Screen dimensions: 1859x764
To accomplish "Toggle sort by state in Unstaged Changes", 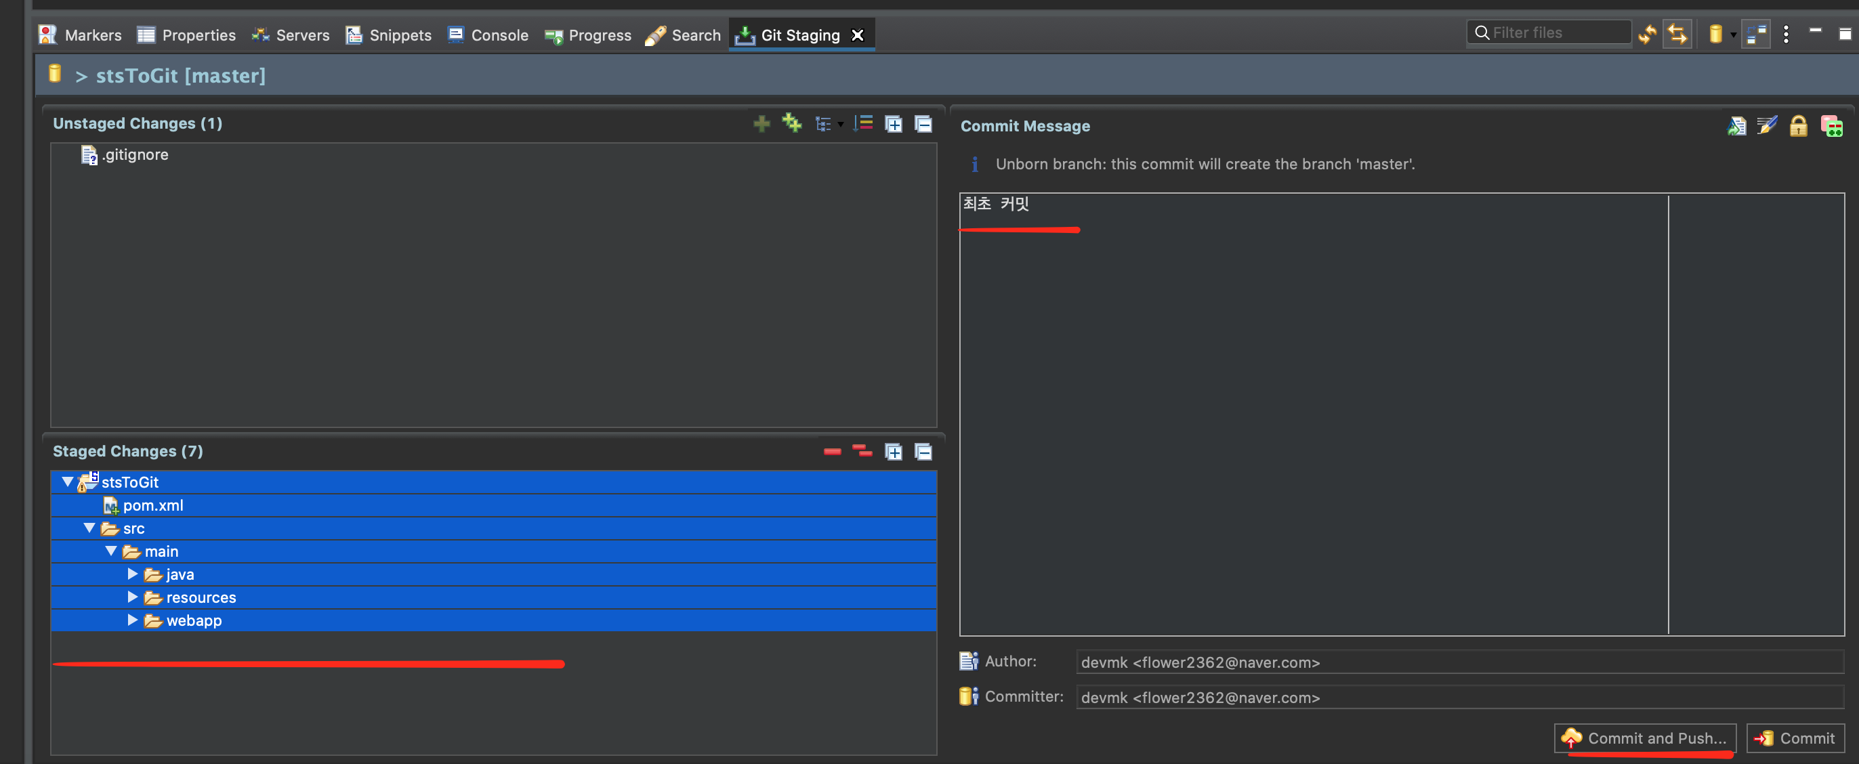I will [x=863, y=124].
